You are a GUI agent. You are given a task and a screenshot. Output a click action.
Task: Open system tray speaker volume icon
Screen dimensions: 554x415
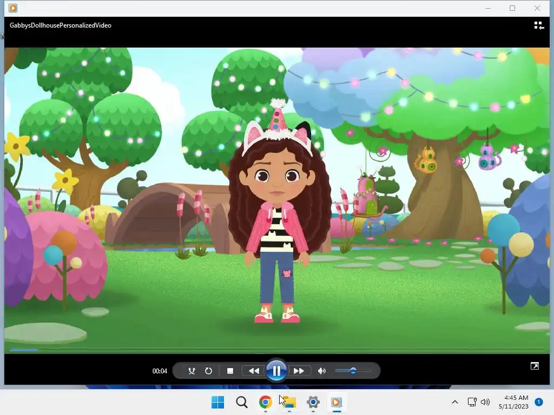[485, 402]
